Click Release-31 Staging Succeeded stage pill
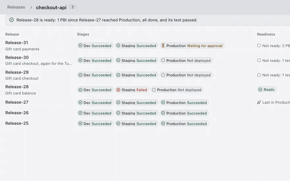The height and width of the screenshot is (181, 290). point(136,46)
